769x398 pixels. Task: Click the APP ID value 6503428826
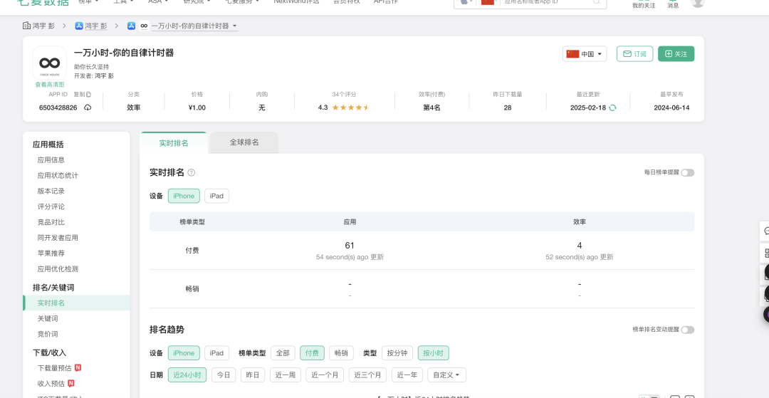[x=58, y=108]
